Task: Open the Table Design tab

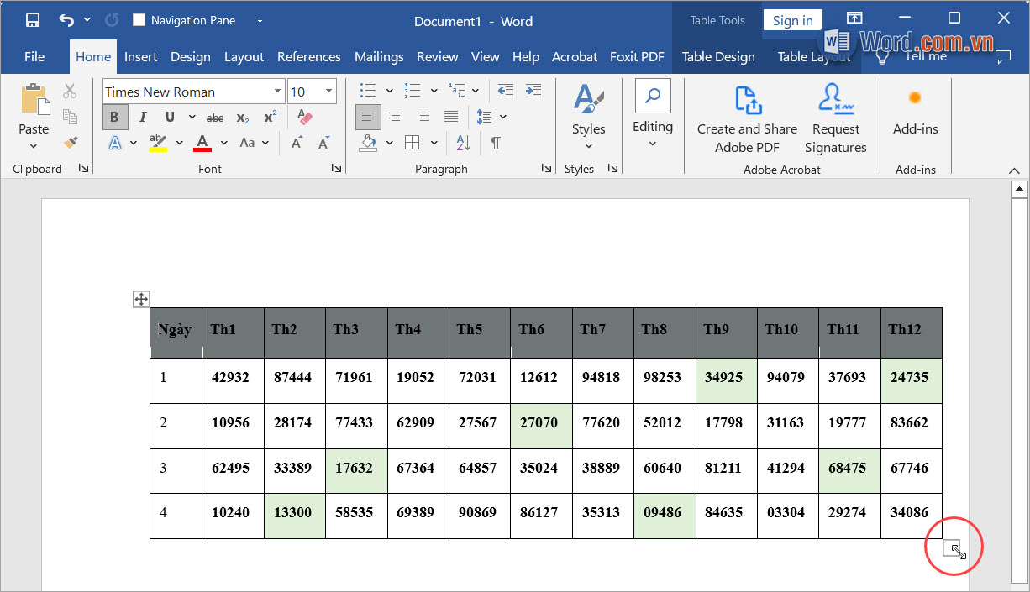Action: click(x=717, y=57)
